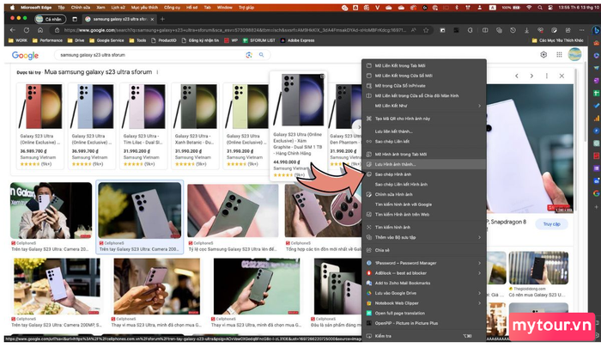Open the Tỷ lệ cọc Samsung Galaxy S23 Ultra thumbnail
The image size is (601, 348).
(233, 211)
